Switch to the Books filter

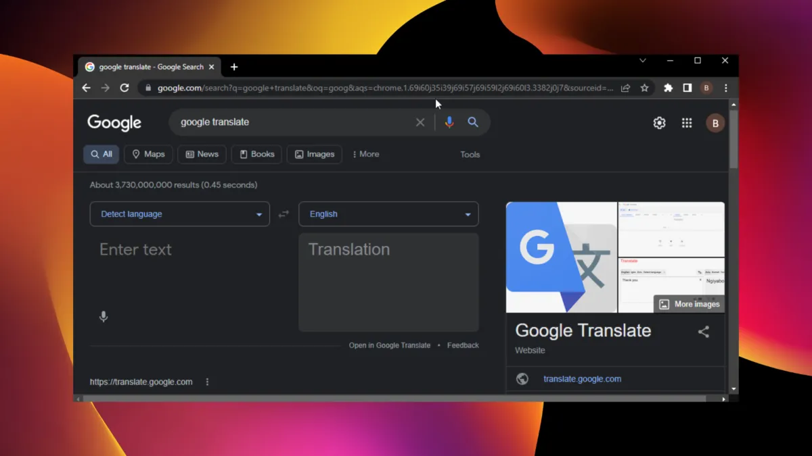pos(256,154)
